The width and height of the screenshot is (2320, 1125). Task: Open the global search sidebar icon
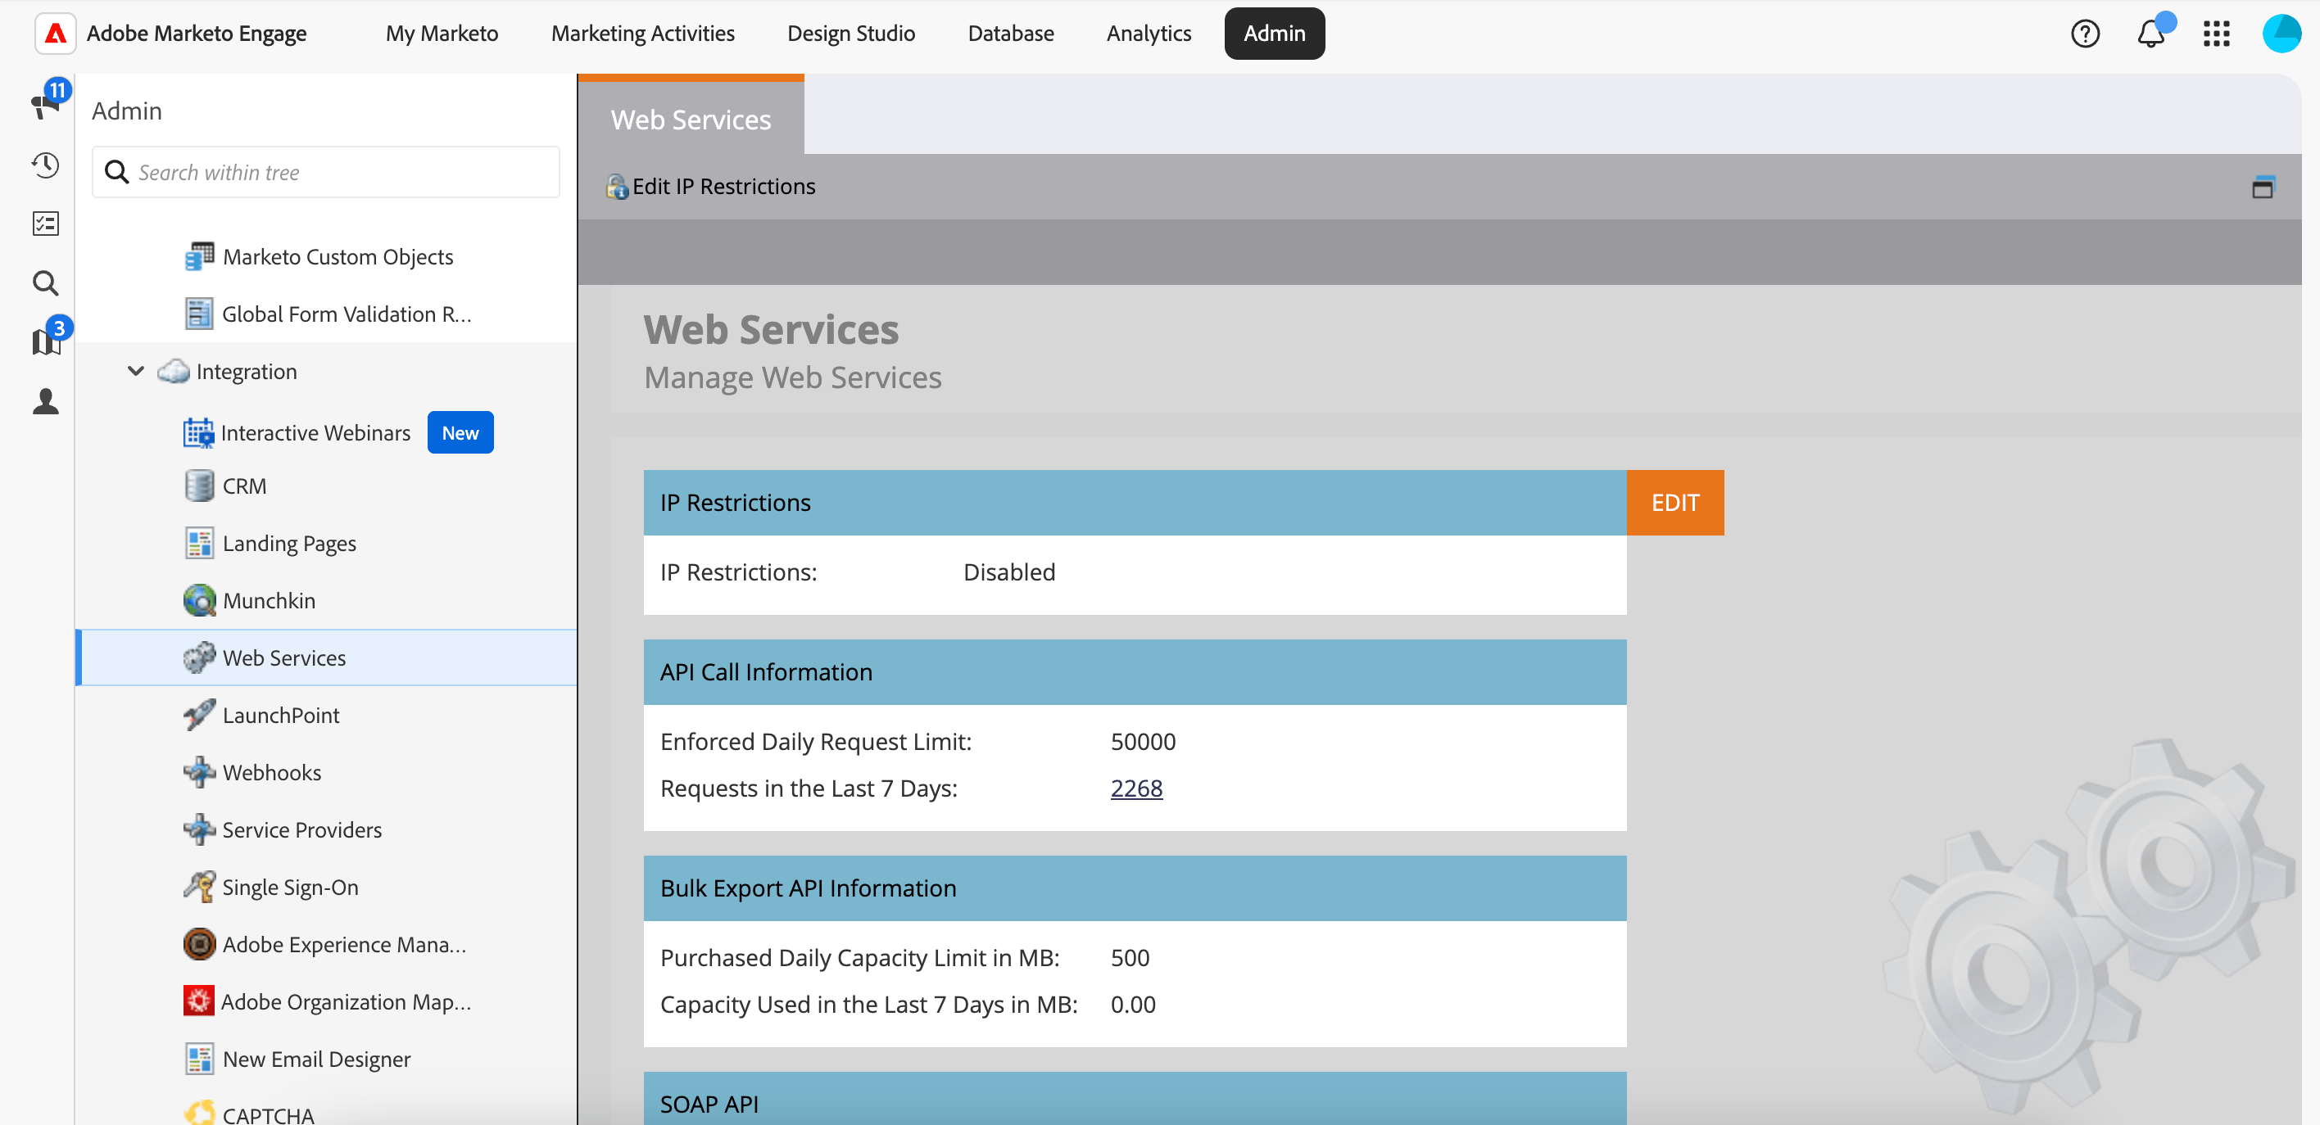click(46, 282)
